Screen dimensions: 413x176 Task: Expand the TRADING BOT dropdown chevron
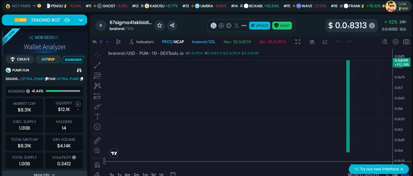point(81,20)
